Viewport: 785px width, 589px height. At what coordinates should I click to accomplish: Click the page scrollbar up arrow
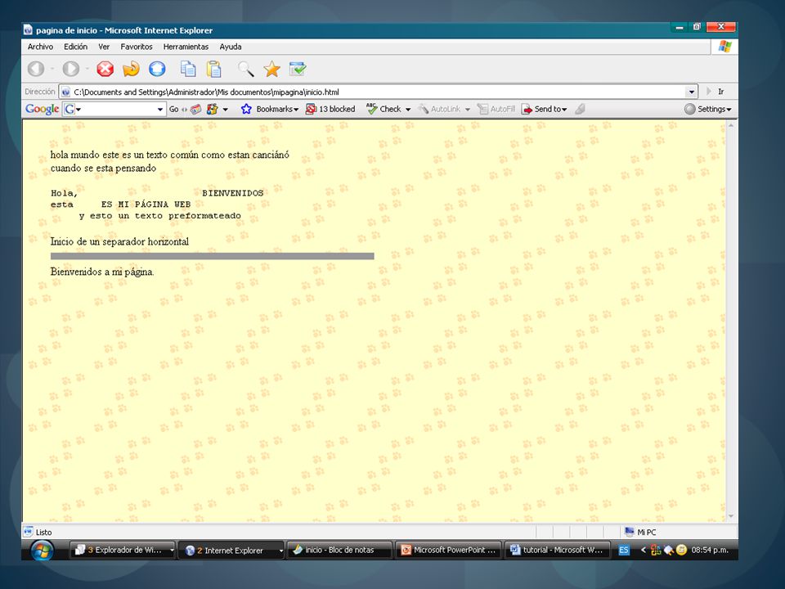tap(730, 124)
